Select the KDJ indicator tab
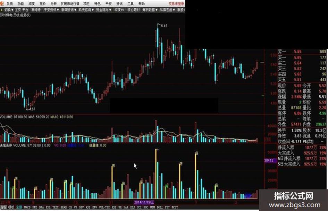This screenshot has width=328, height=211. (x=132, y=207)
